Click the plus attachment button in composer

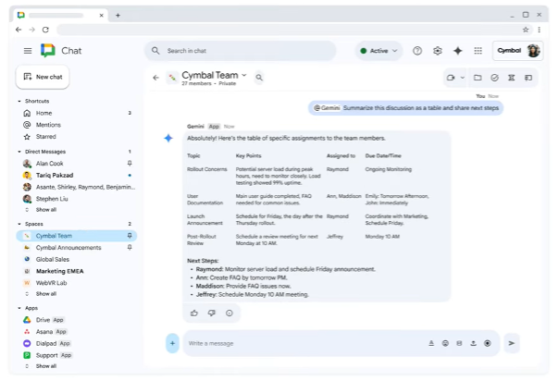172,343
